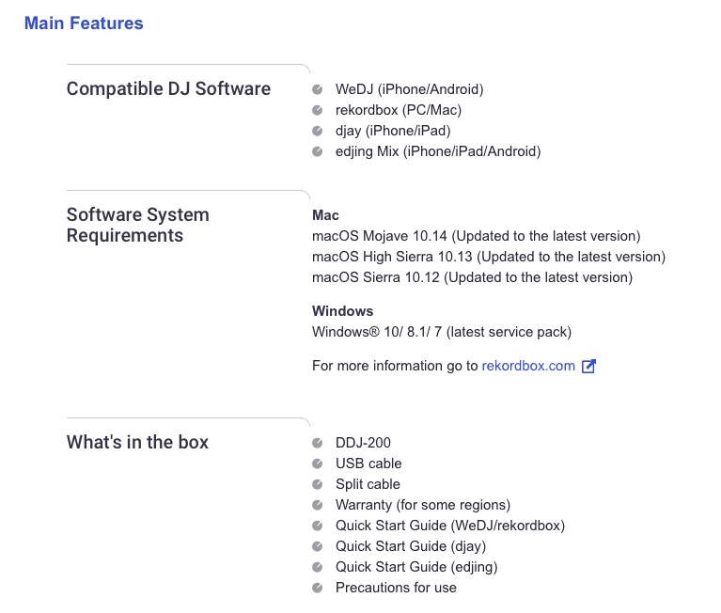Image resolution: width=721 pixels, height=613 pixels.
Task: Open the rekordbox.com link
Action: (528, 367)
